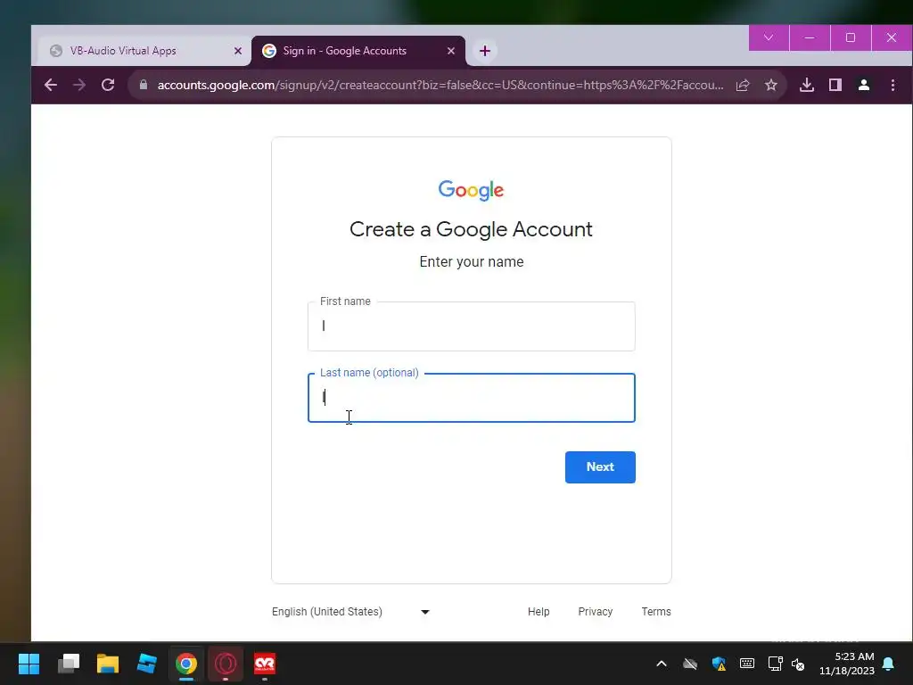Share this page using the share icon
Image resolution: width=913 pixels, height=685 pixels.
tap(743, 85)
